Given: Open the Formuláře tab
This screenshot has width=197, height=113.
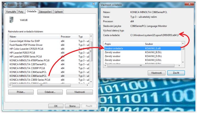Looking at the screenshot, I should [x=11, y=12].
